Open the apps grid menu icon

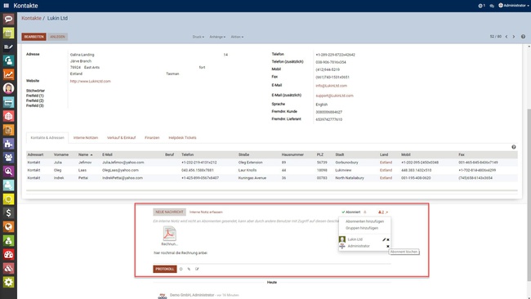[x=6, y=6]
